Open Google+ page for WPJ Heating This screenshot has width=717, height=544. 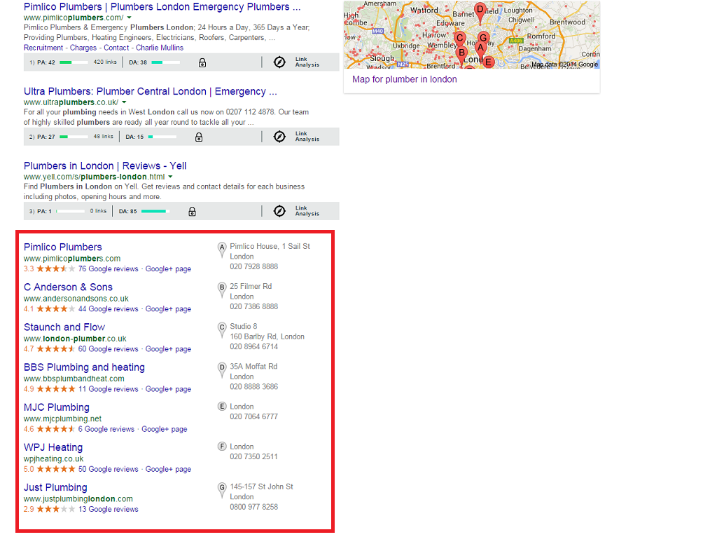pyautogui.click(x=168, y=470)
